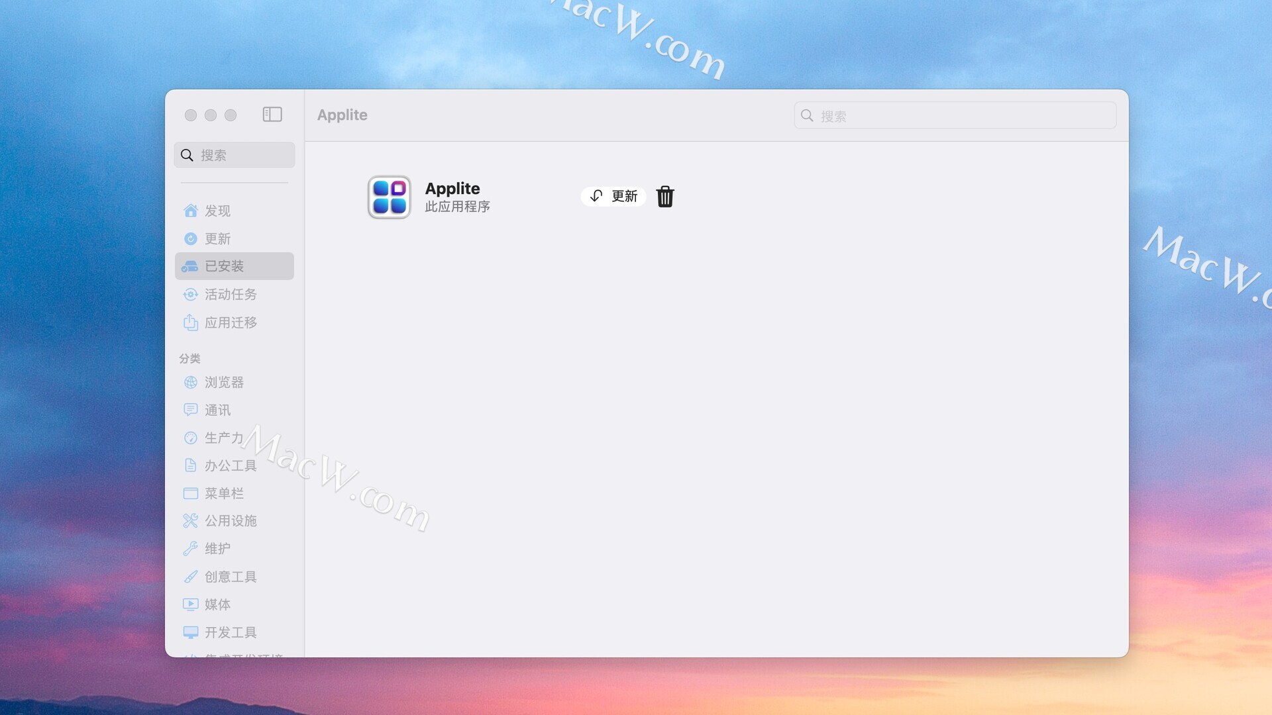This screenshot has width=1272, height=715.
Task: Open the Applite app icon thumbnail
Action: [390, 197]
